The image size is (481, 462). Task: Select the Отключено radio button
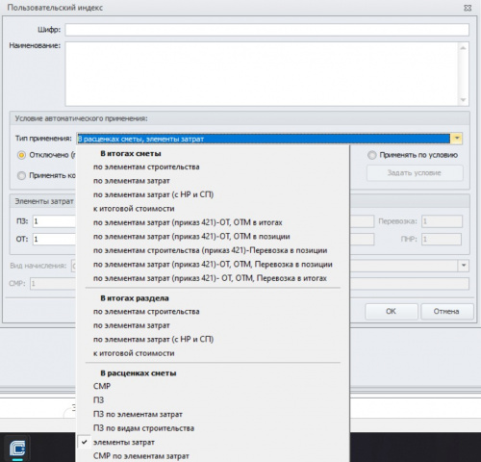tap(21, 155)
